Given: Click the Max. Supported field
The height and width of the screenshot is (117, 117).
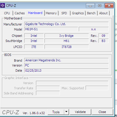Looking at the screenshot, I should coord(97,88).
